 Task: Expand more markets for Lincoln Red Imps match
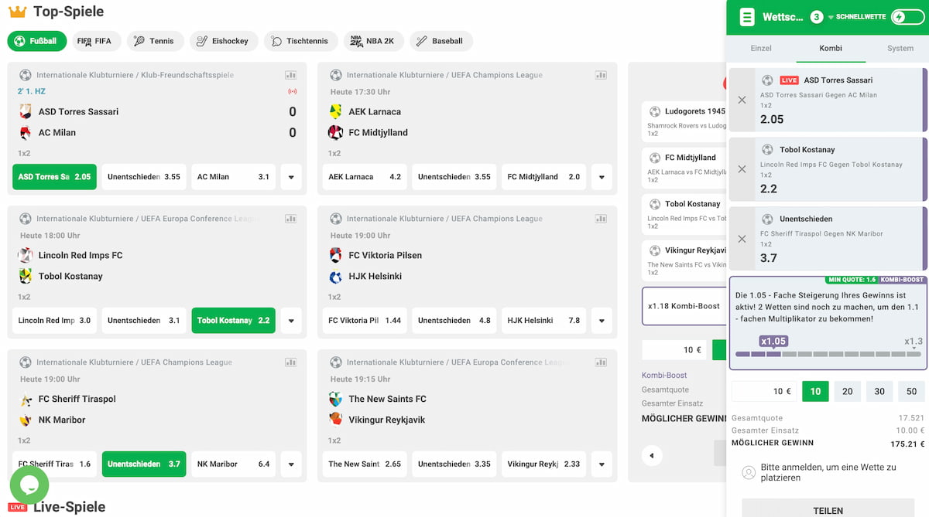[x=291, y=321]
